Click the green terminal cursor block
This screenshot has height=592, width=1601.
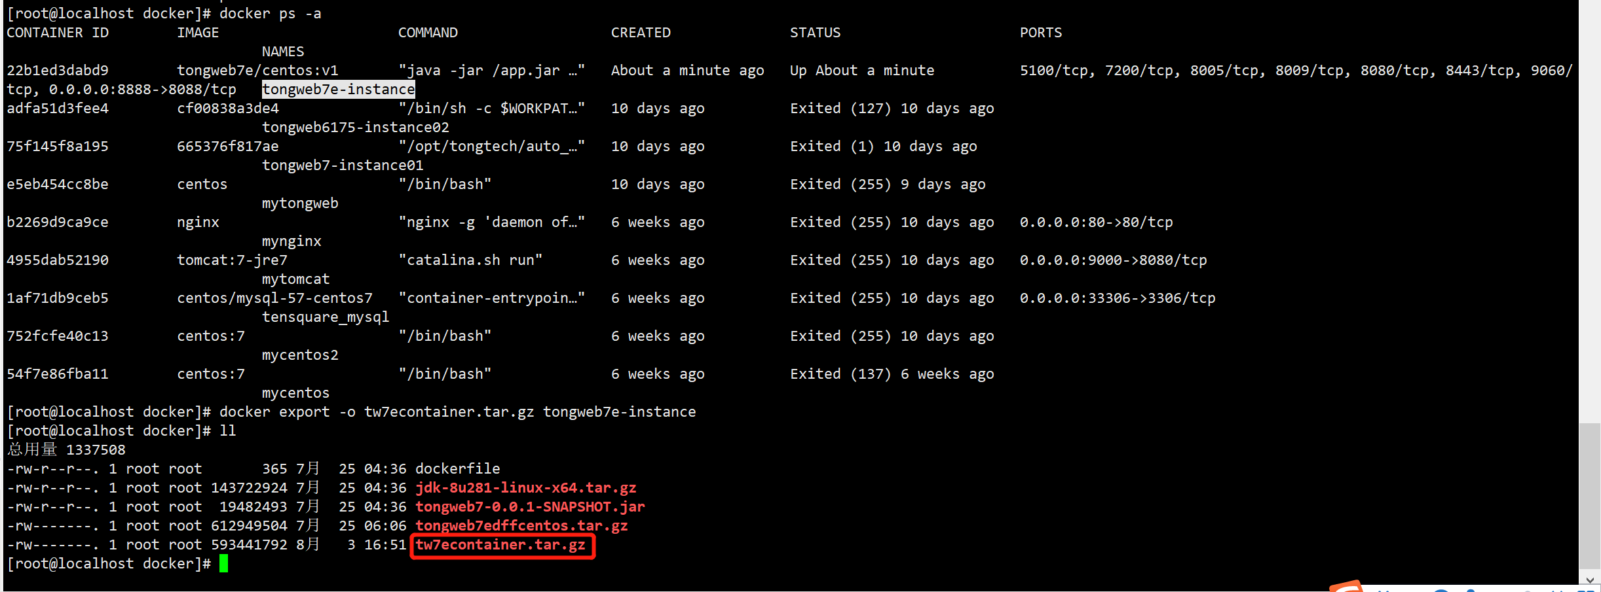point(225,563)
